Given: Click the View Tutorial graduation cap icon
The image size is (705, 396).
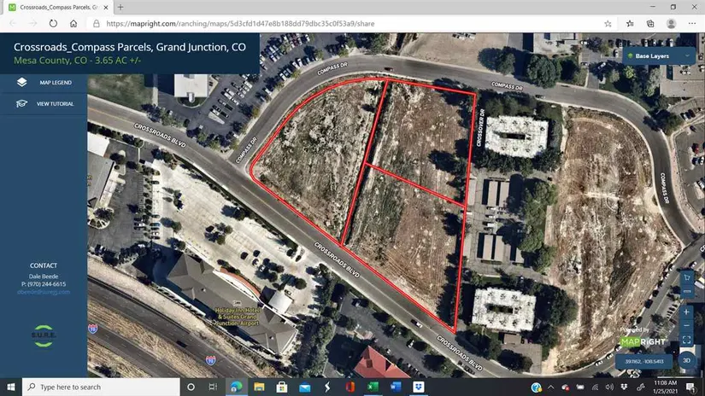Looking at the screenshot, I should point(21,103).
